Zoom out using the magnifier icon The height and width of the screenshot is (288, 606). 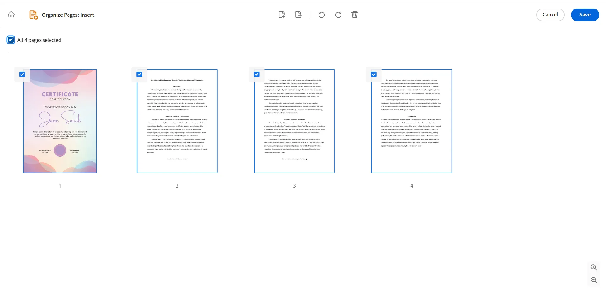[594, 280]
